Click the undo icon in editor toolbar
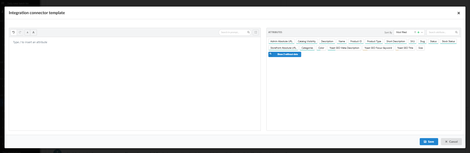Viewport: 470px width, 153px height. [x=14, y=32]
